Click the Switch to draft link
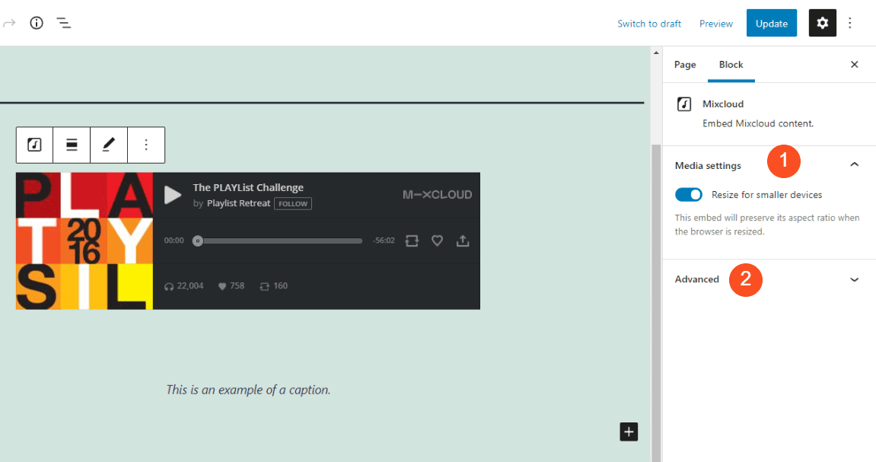The height and width of the screenshot is (462, 876). pyautogui.click(x=649, y=24)
